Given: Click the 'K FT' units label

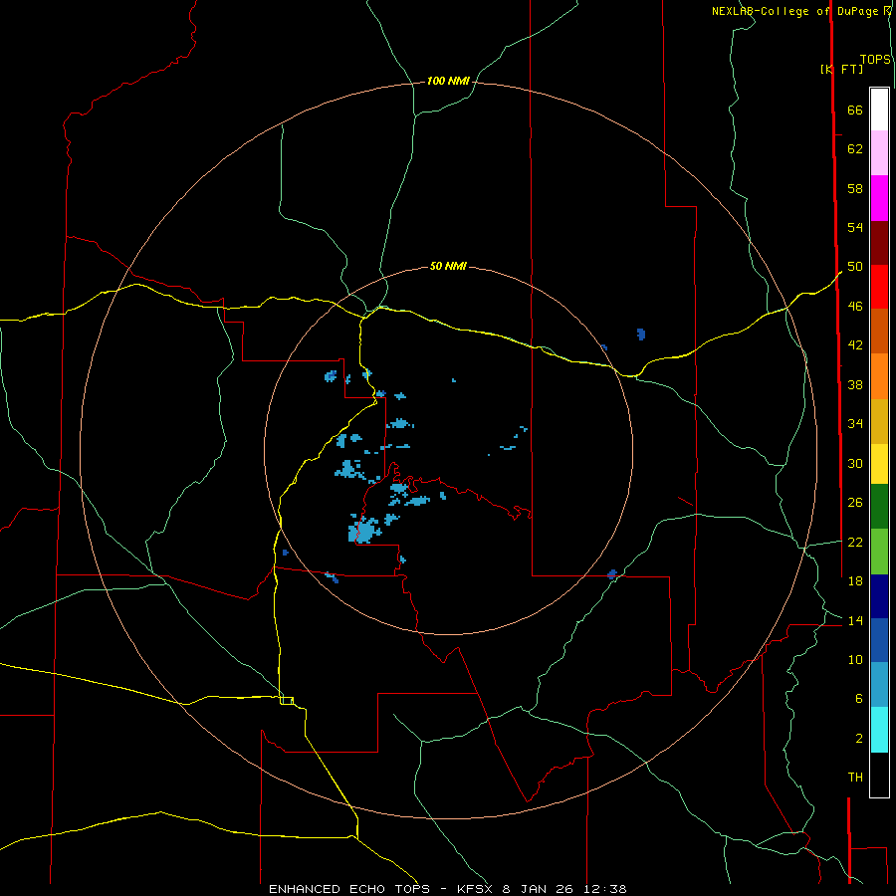Looking at the screenshot, I should tap(841, 69).
